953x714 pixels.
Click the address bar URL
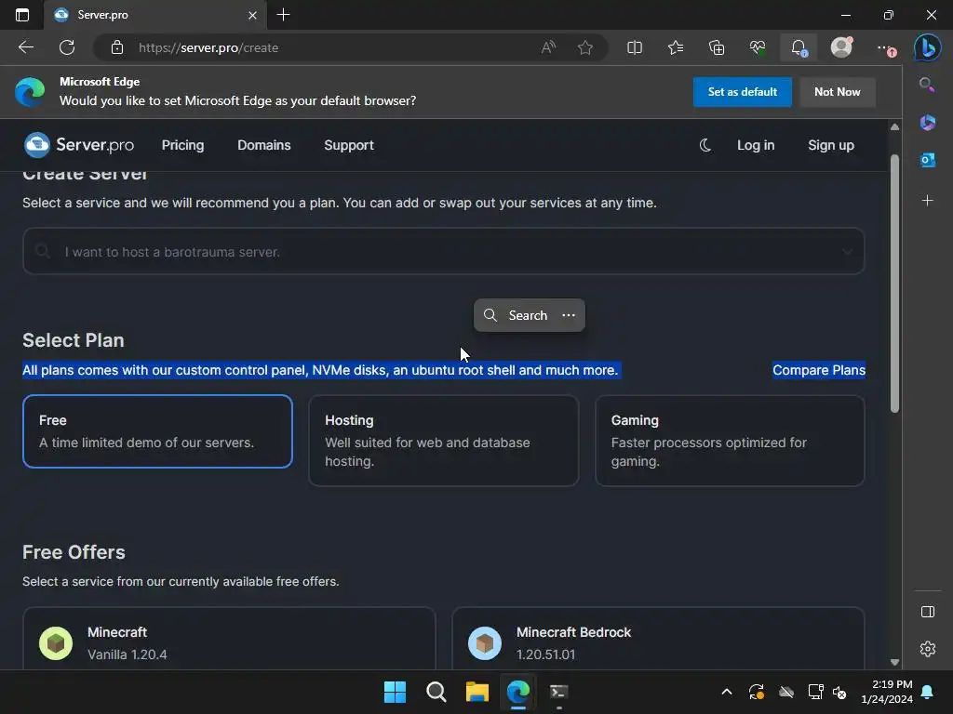coord(208,47)
